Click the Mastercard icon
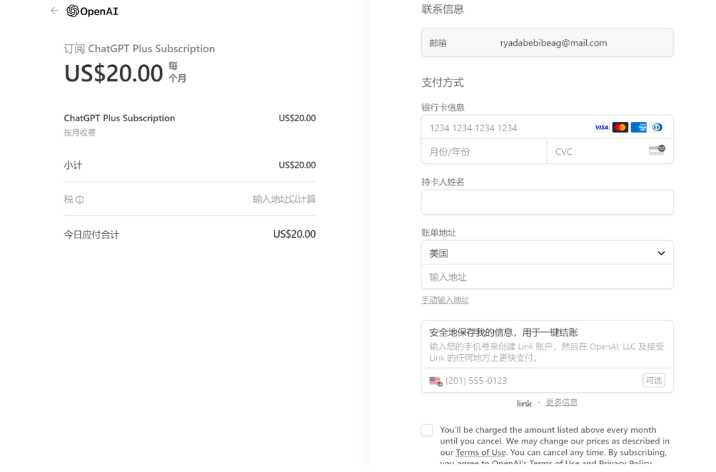Screen dimensions: 716x472 (x=620, y=128)
